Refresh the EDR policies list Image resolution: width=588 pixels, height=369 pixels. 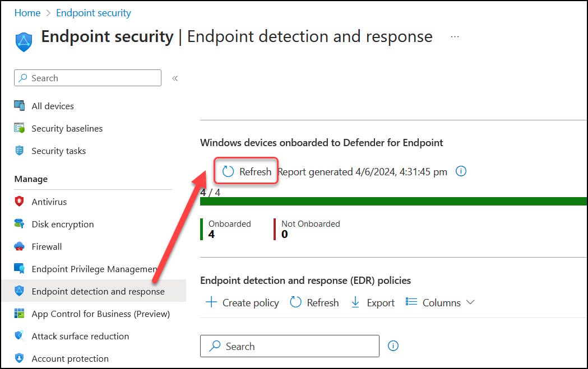(314, 302)
